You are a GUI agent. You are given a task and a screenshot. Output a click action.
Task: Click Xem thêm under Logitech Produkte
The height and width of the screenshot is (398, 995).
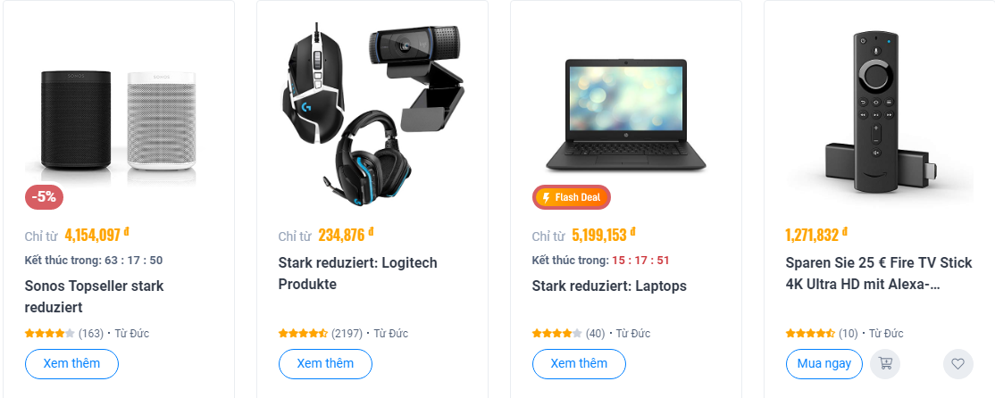[325, 364]
